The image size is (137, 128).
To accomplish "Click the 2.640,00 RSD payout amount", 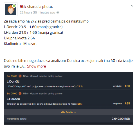I will 121,119.
